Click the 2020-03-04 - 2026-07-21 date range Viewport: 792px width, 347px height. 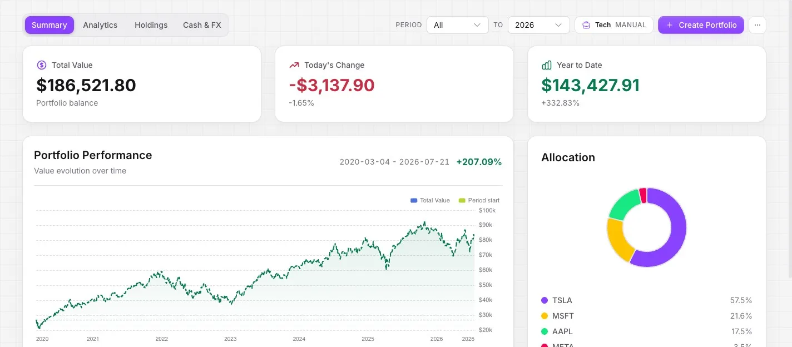(x=394, y=162)
